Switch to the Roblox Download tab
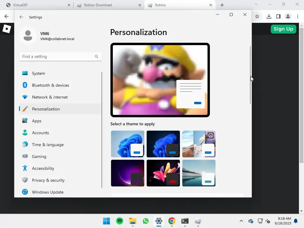The height and width of the screenshot is (228, 304). (x=109, y=5)
